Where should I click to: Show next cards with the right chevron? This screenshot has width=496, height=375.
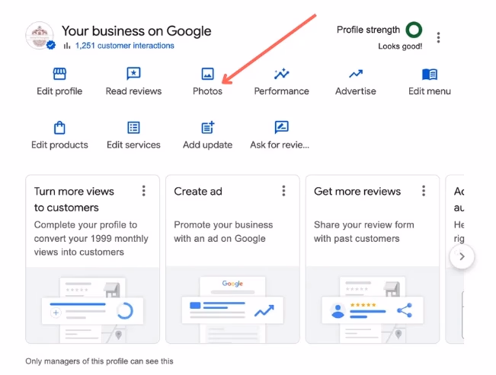(462, 256)
